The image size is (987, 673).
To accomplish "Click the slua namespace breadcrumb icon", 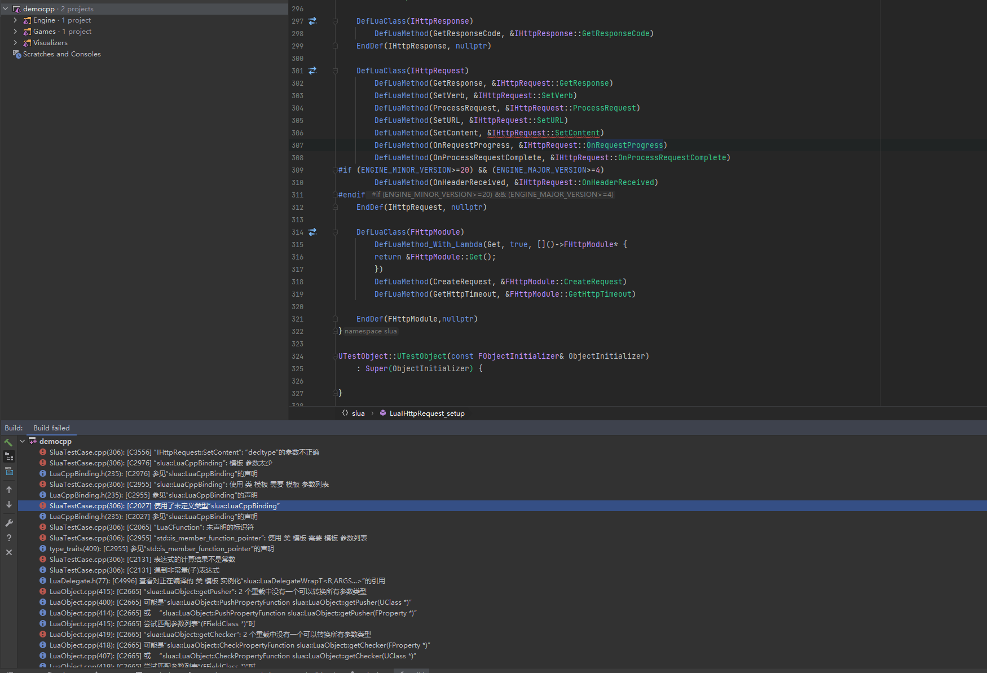I will (345, 413).
